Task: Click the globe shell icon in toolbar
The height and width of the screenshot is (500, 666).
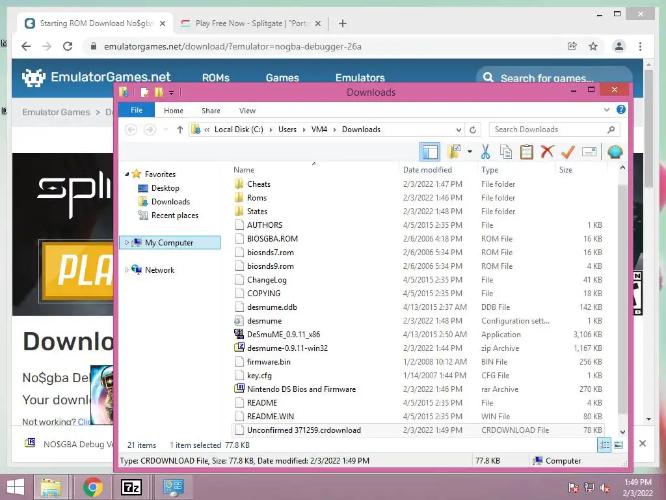Action: [615, 152]
